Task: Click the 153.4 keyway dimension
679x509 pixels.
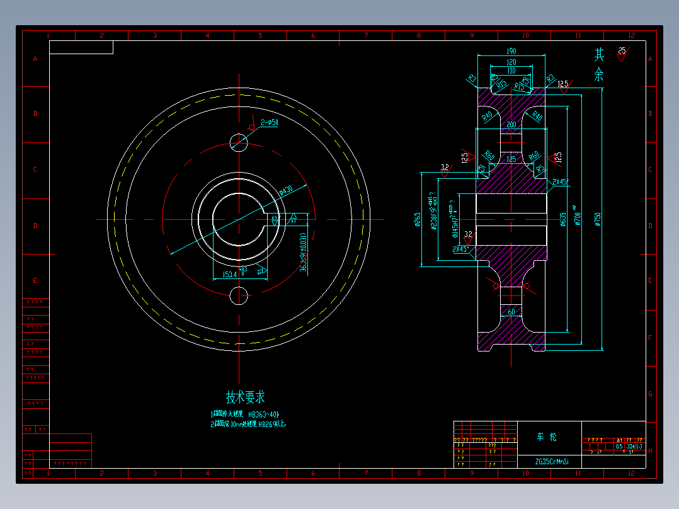Action: pyautogui.click(x=229, y=274)
